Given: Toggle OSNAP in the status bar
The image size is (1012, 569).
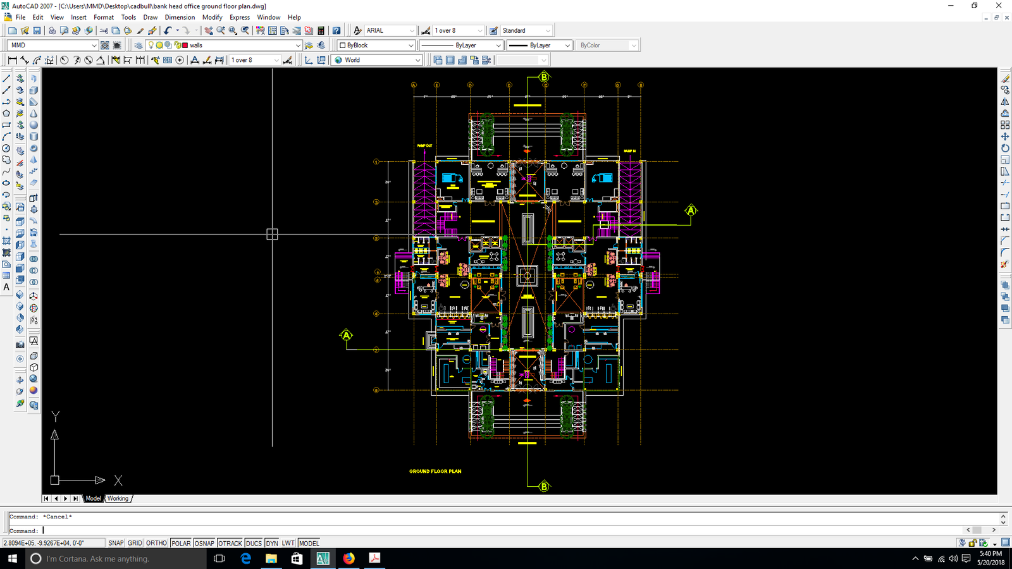Looking at the screenshot, I should pyautogui.click(x=204, y=543).
